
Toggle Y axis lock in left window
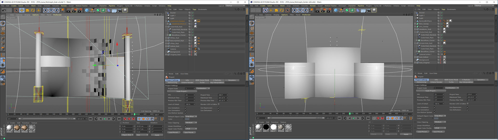(51, 10)
